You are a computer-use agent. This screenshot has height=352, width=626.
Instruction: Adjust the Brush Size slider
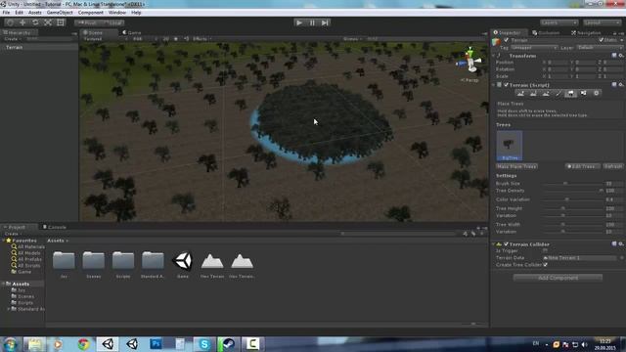point(573,184)
